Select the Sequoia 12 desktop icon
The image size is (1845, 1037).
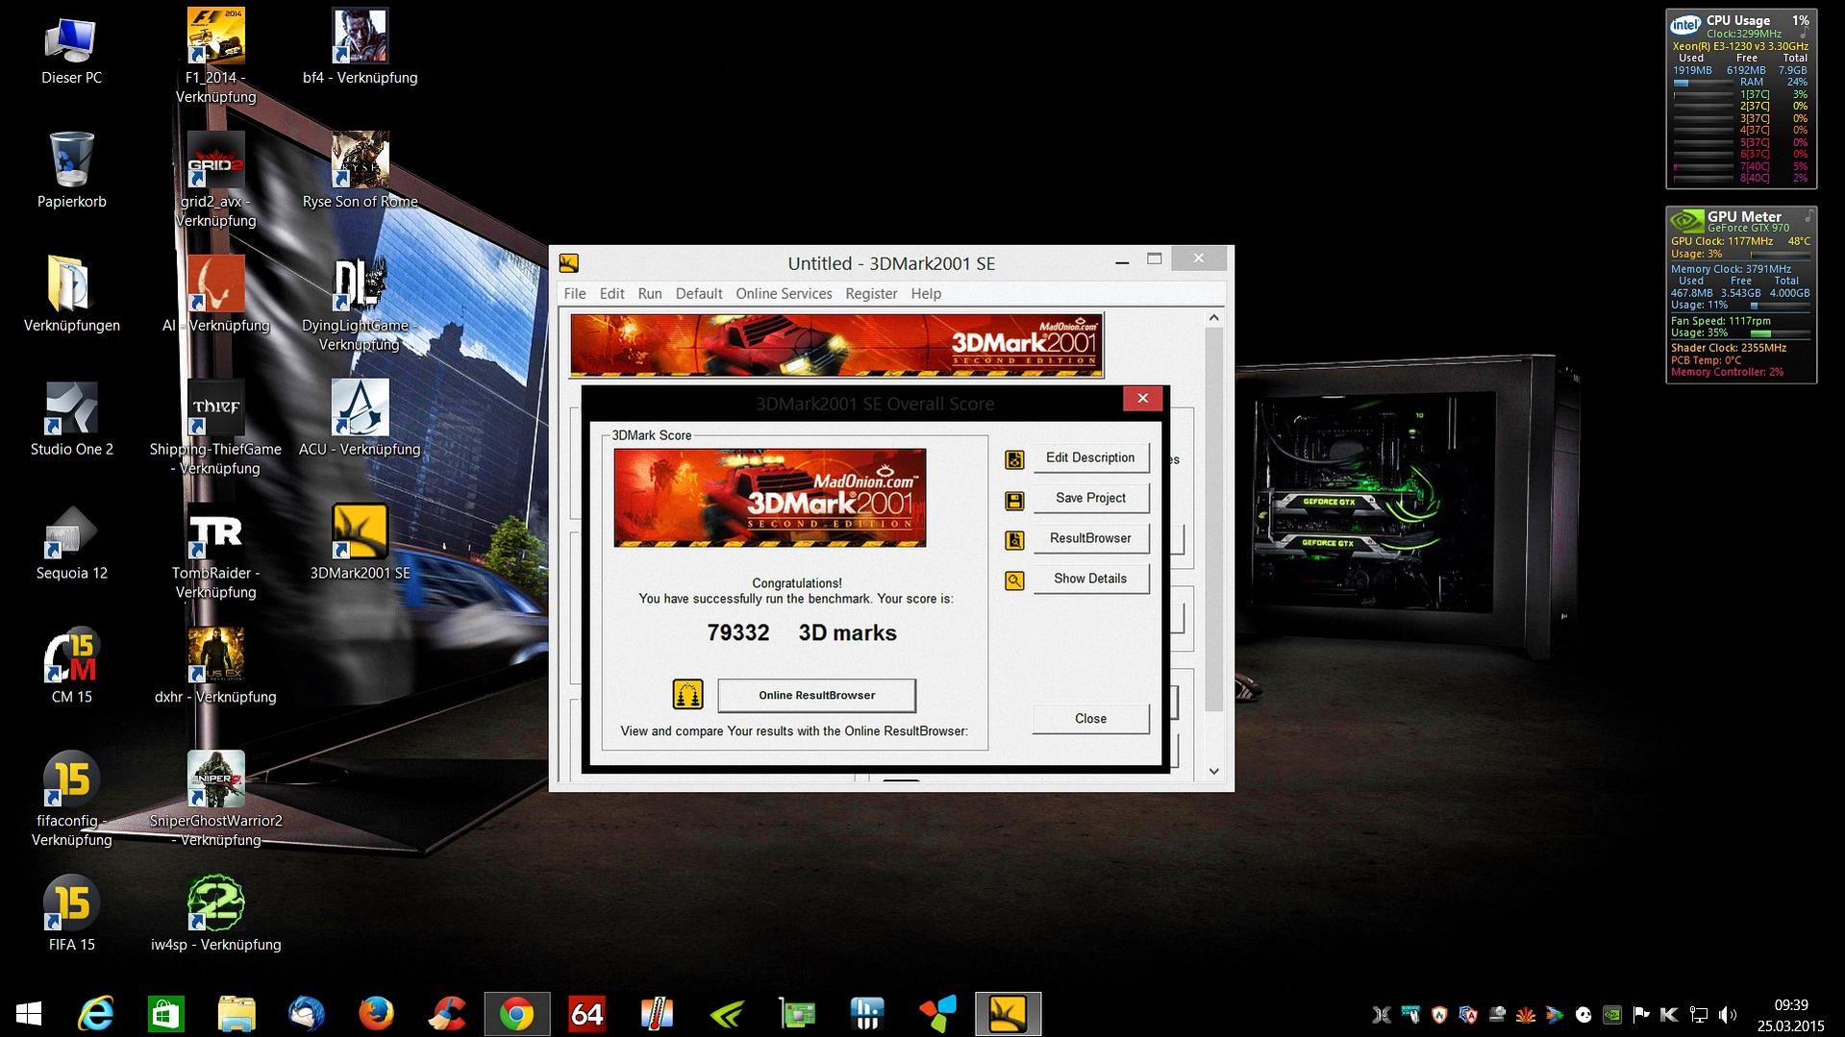point(71,543)
